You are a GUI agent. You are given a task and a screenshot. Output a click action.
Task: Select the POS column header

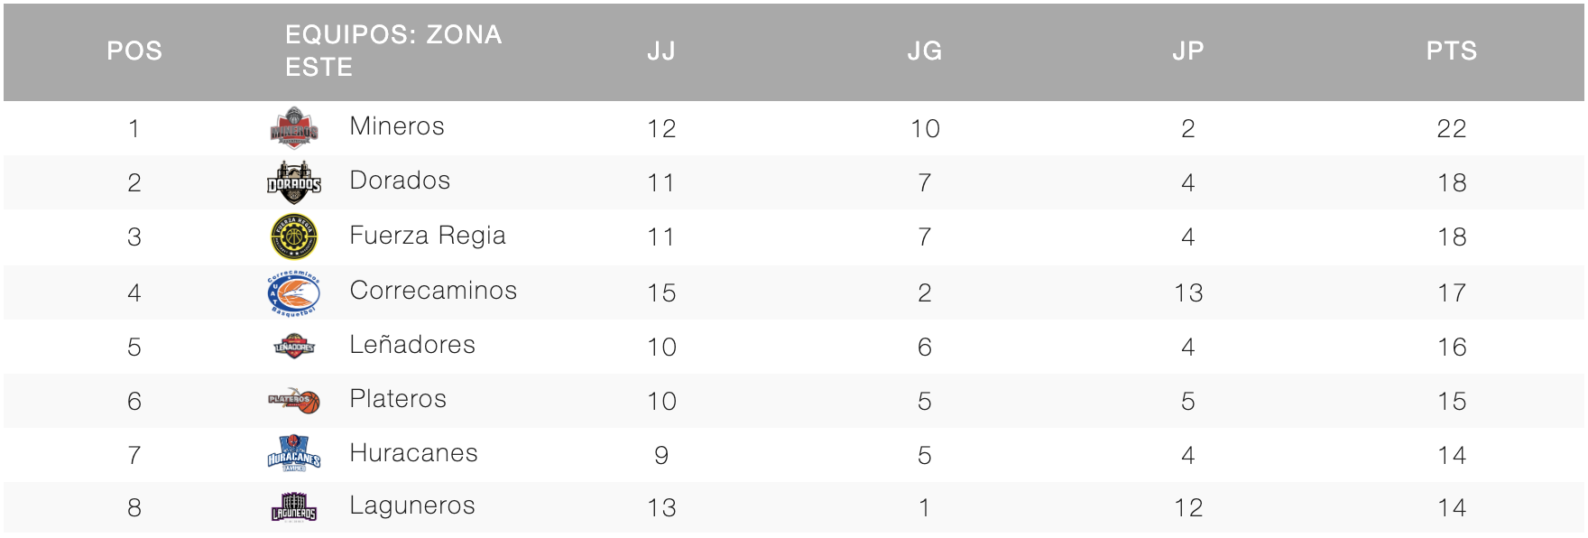pyautogui.click(x=134, y=51)
